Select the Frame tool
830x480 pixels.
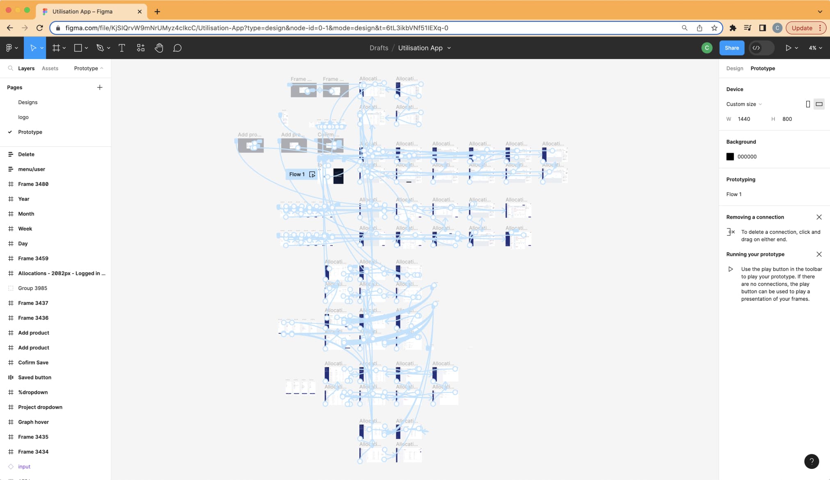[56, 48]
